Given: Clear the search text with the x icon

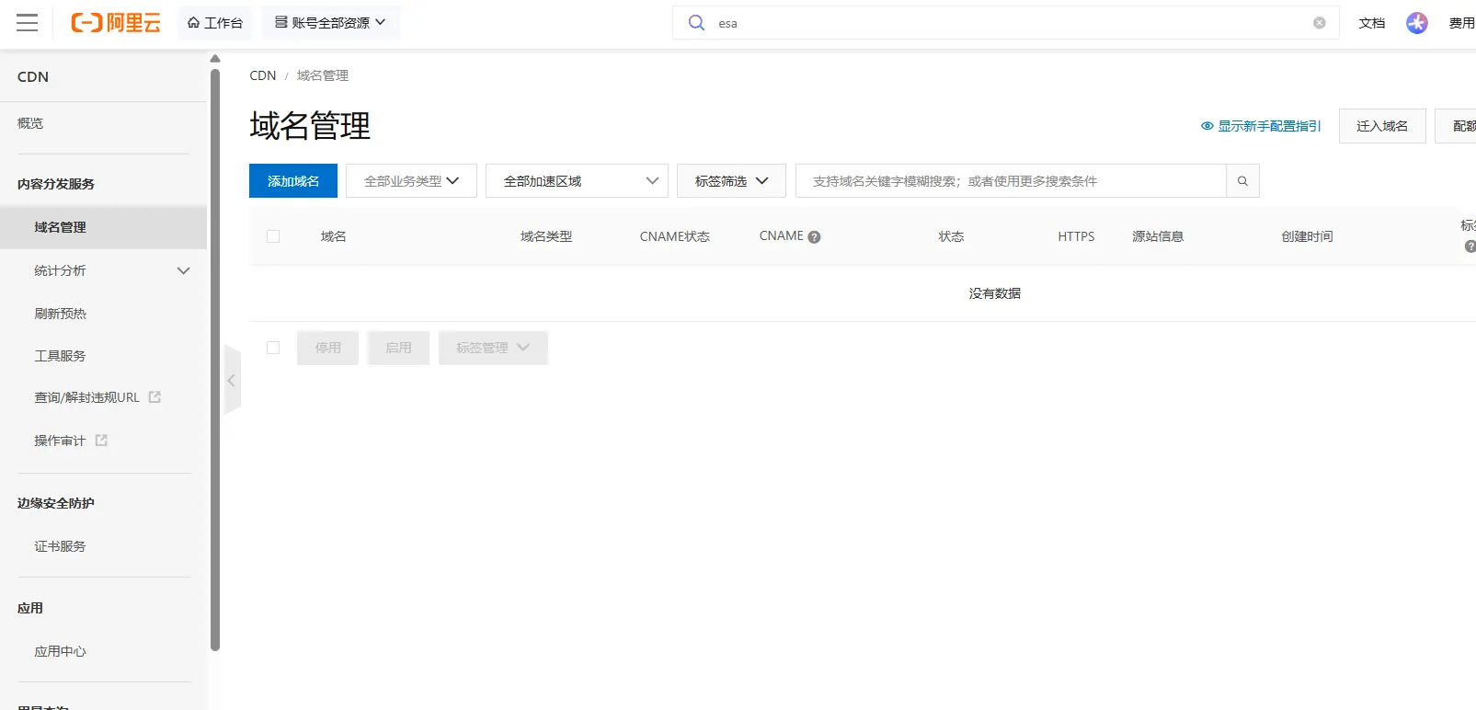Looking at the screenshot, I should coord(1320,23).
